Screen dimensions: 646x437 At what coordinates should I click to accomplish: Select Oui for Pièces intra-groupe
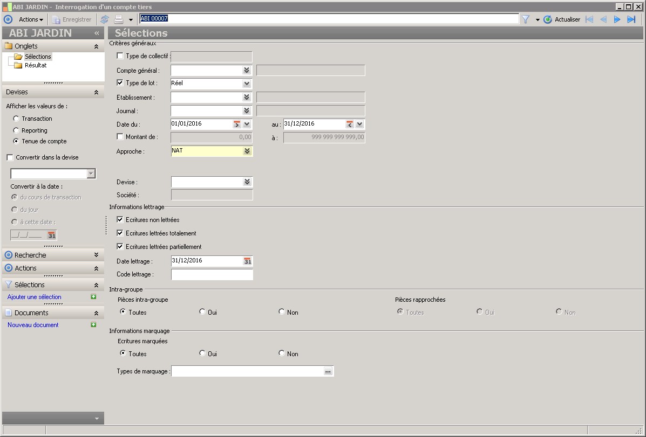tap(202, 312)
